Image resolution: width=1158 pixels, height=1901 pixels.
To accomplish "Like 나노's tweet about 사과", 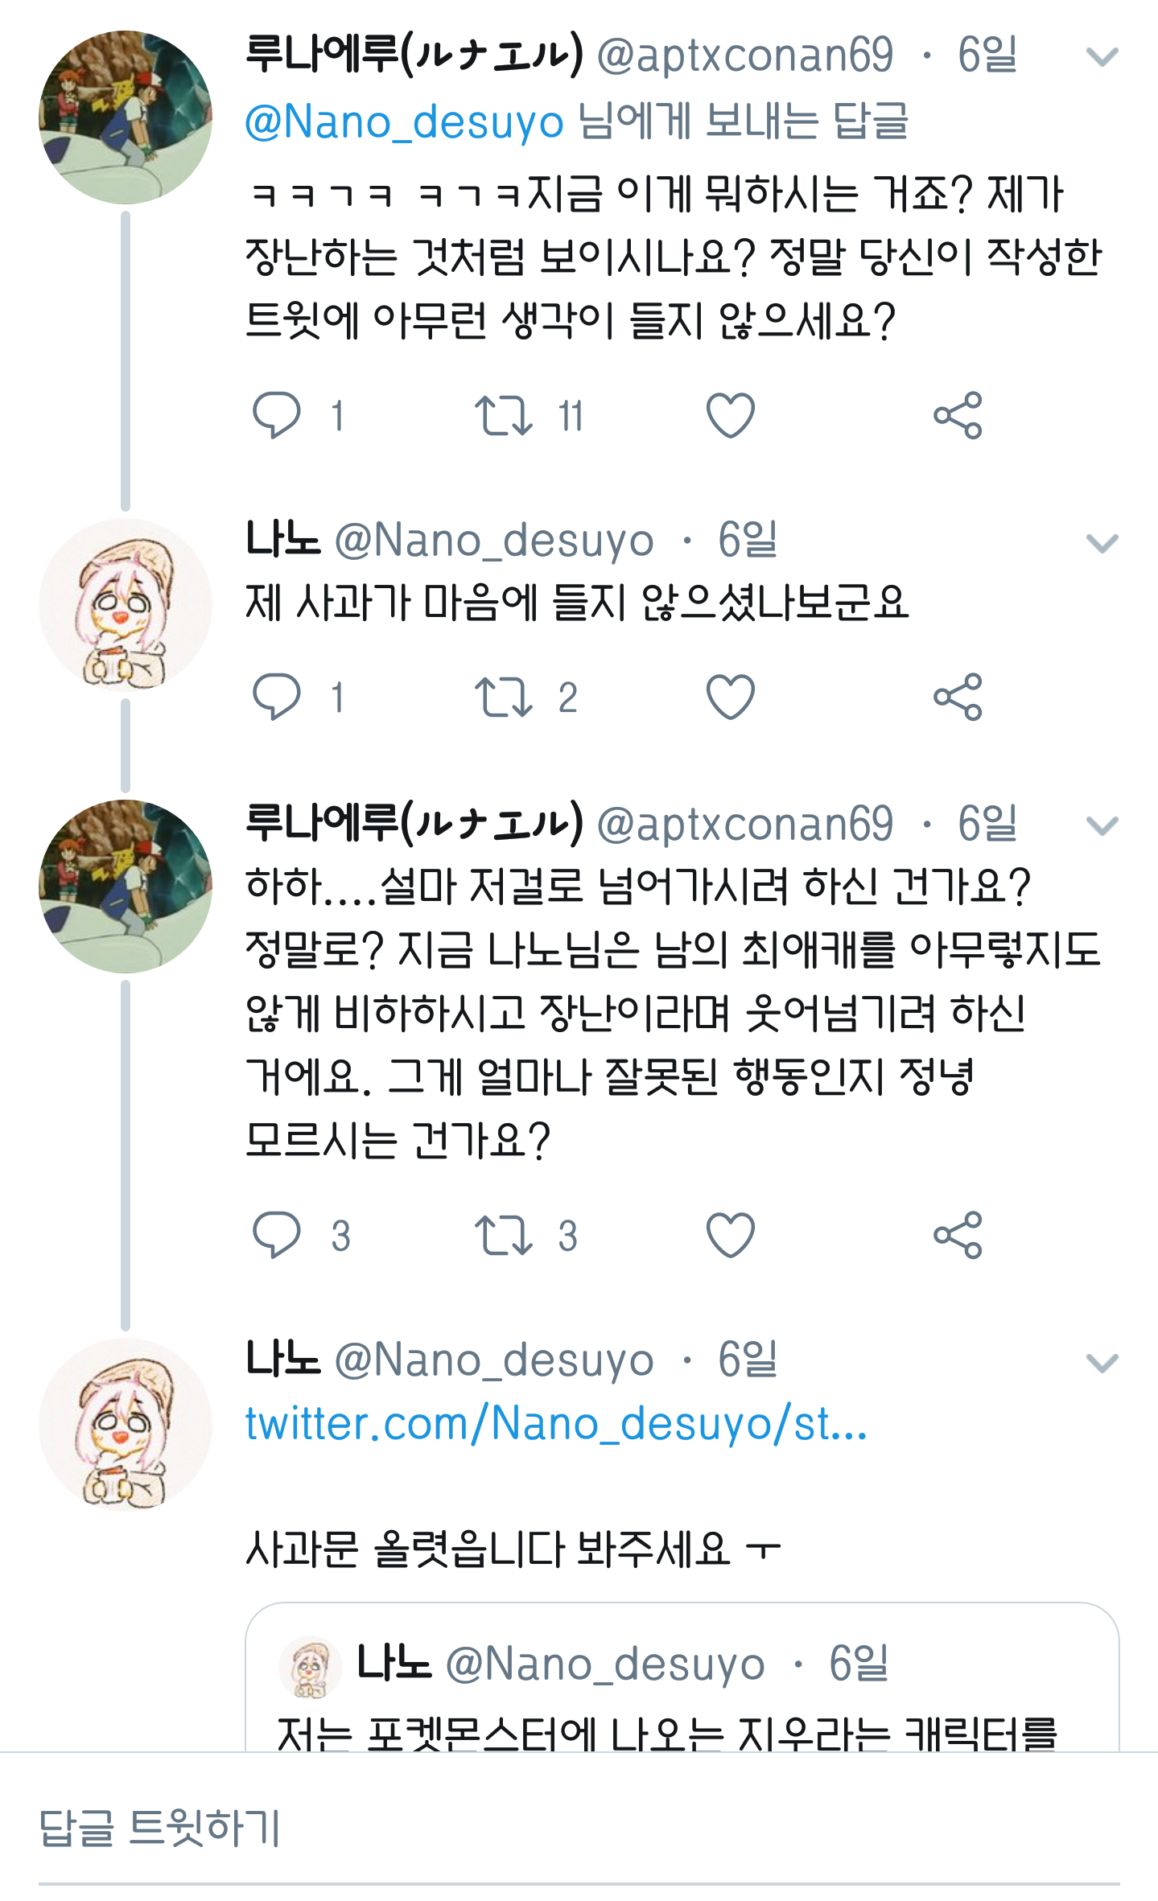I will pos(730,697).
